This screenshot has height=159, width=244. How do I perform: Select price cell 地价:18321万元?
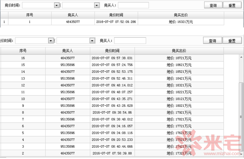pos(179,85)
